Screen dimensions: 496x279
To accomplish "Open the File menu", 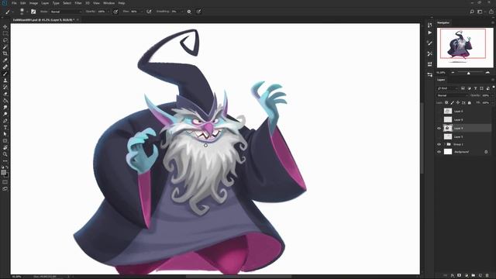I will tap(14, 3).
